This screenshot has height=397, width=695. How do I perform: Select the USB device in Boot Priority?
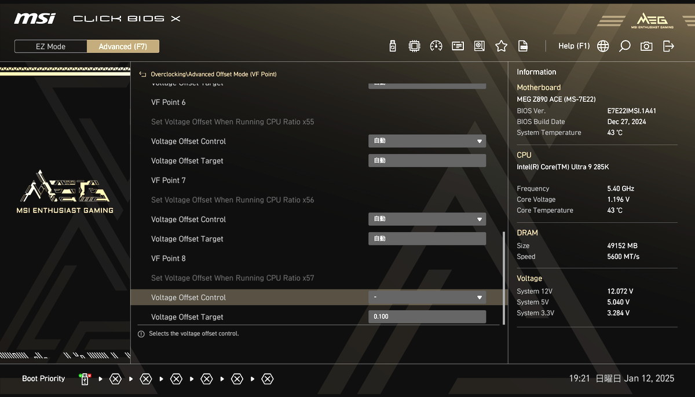click(x=85, y=379)
